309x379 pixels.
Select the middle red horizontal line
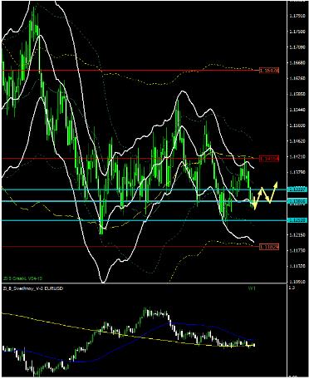click(x=130, y=159)
